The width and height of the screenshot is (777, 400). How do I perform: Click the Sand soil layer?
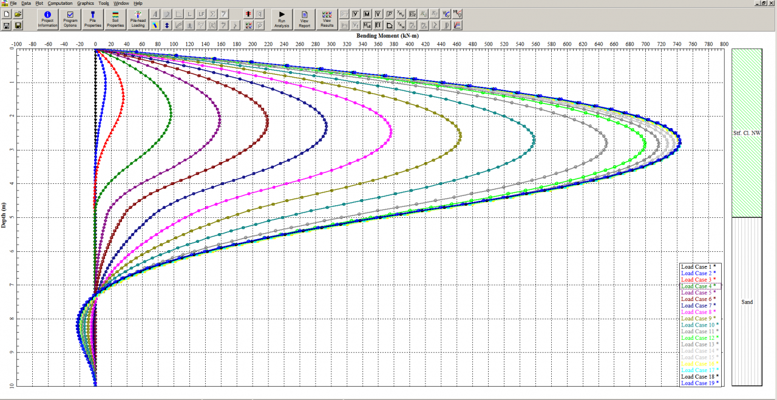[x=747, y=302]
